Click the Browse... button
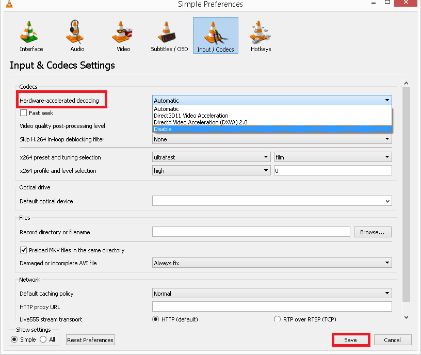This screenshot has height=355, width=421. click(373, 232)
